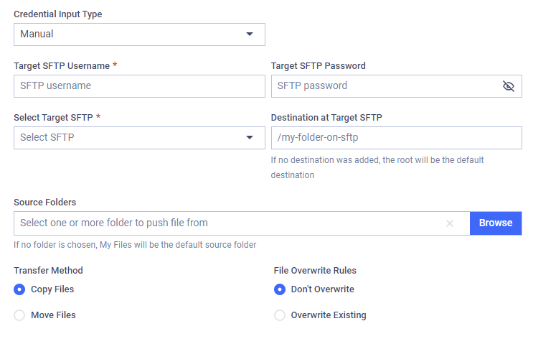Select Copy Files transfer method
This screenshot has width=533, height=344.
[19, 289]
